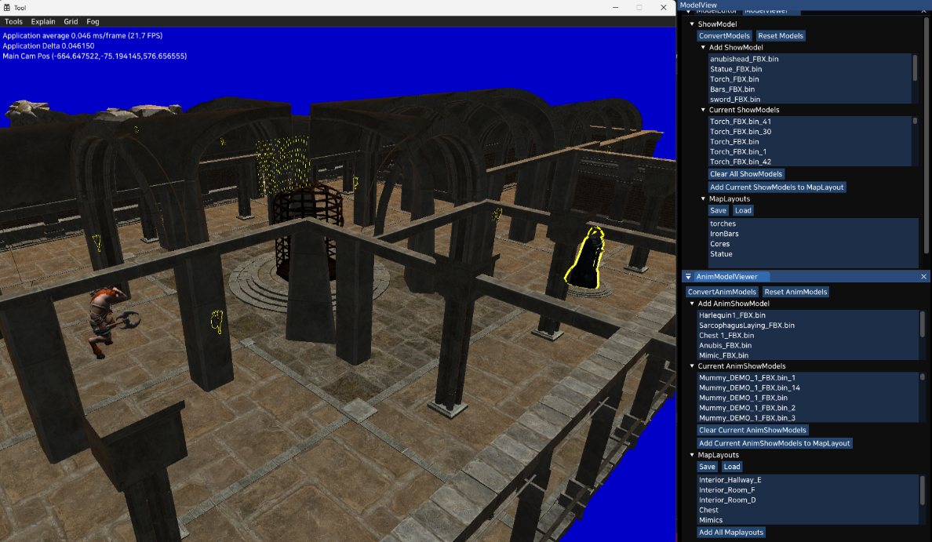Open the Grid menu
Viewport: 932px width, 542px height.
coord(71,21)
